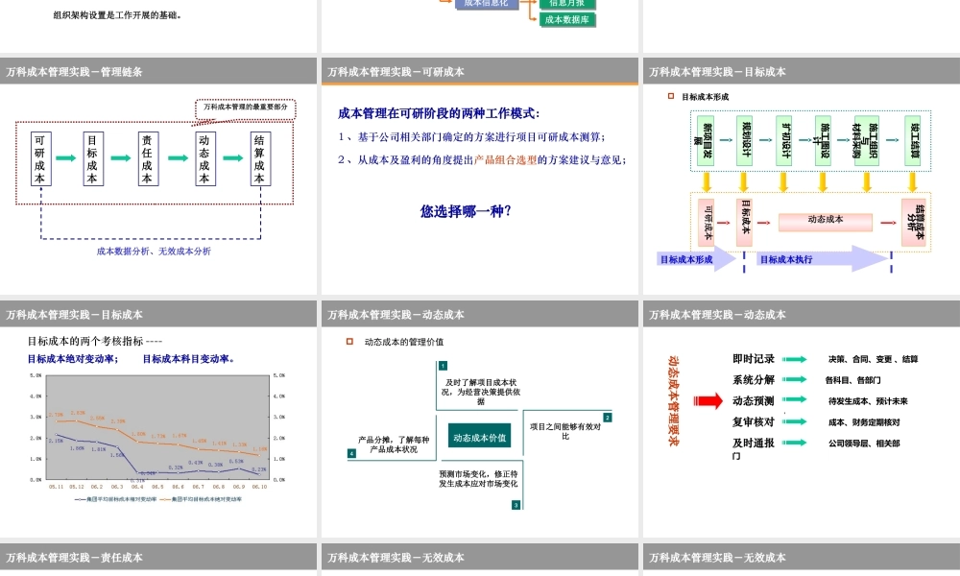
Task: Click text 决策、合同、变更、结算
Action: coord(873,359)
